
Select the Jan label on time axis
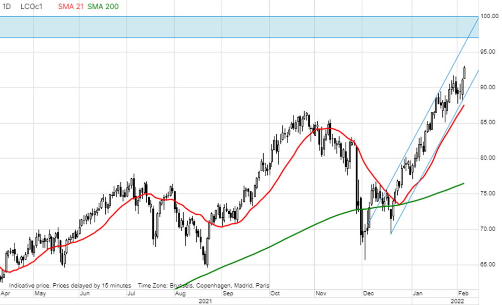click(417, 293)
